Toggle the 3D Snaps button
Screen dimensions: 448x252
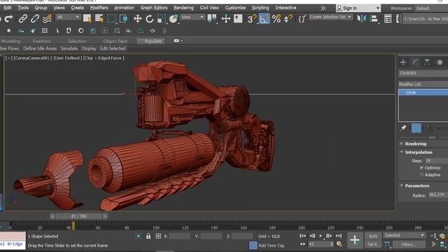pos(252,19)
